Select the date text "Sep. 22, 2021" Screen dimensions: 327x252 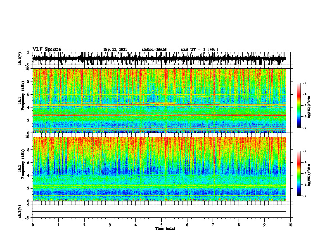pos(115,49)
